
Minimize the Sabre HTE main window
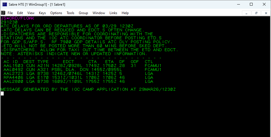point(238,4)
